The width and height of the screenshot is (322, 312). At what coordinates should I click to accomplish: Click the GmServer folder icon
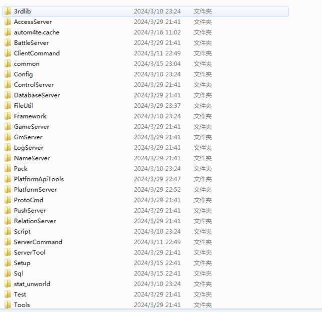[x=7, y=137]
